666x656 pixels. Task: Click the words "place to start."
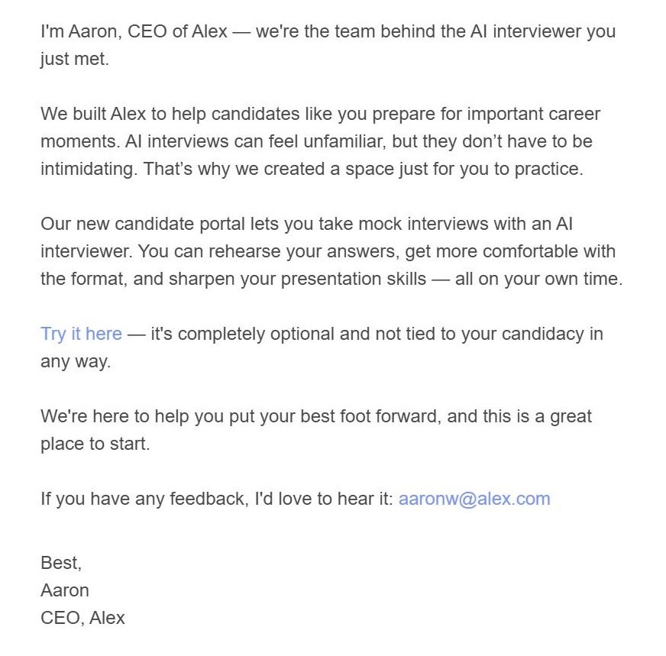tap(95, 444)
